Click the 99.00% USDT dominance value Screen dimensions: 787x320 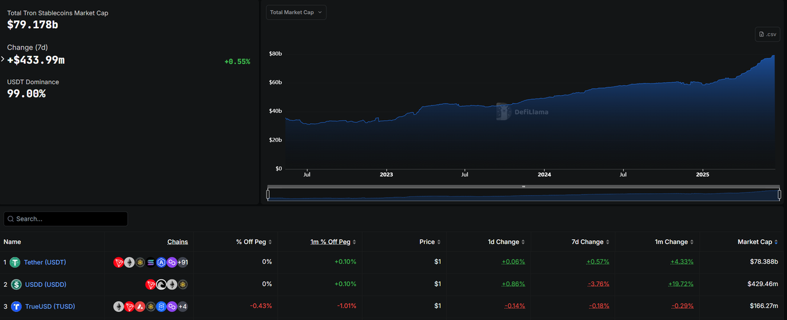click(26, 94)
